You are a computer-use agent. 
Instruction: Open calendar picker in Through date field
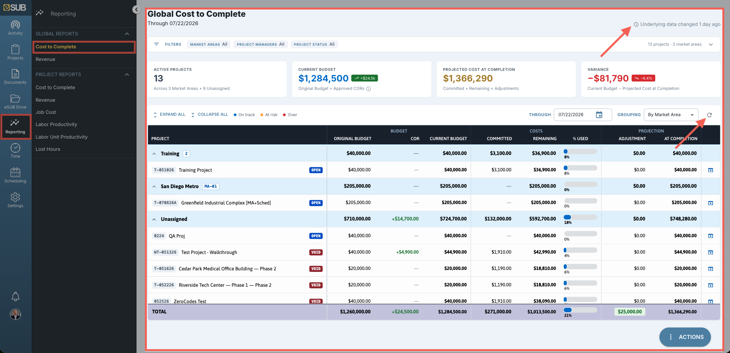(x=599, y=115)
